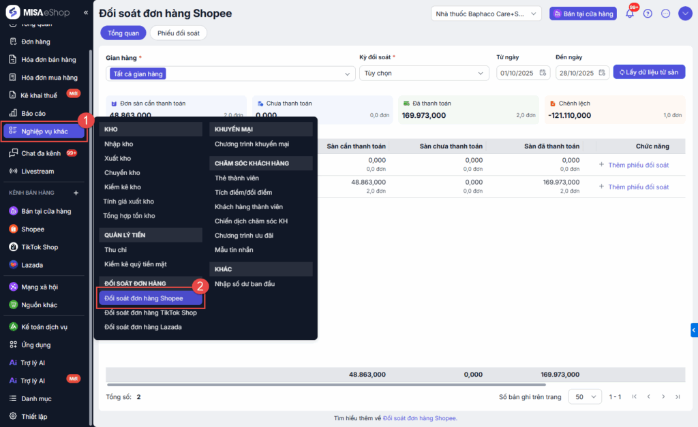Click the Đã thanh toán summary card
Viewport: 698px width, 427px height.
click(468, 110)
